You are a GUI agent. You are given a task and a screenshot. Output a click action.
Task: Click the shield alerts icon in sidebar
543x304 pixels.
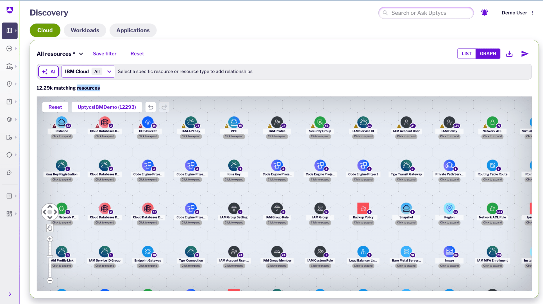tap(9, 84)
